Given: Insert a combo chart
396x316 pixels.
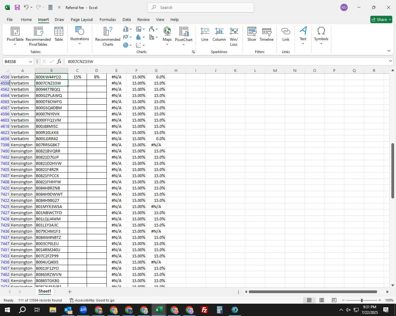Looking at the screenshot, I should click(153, 37).
